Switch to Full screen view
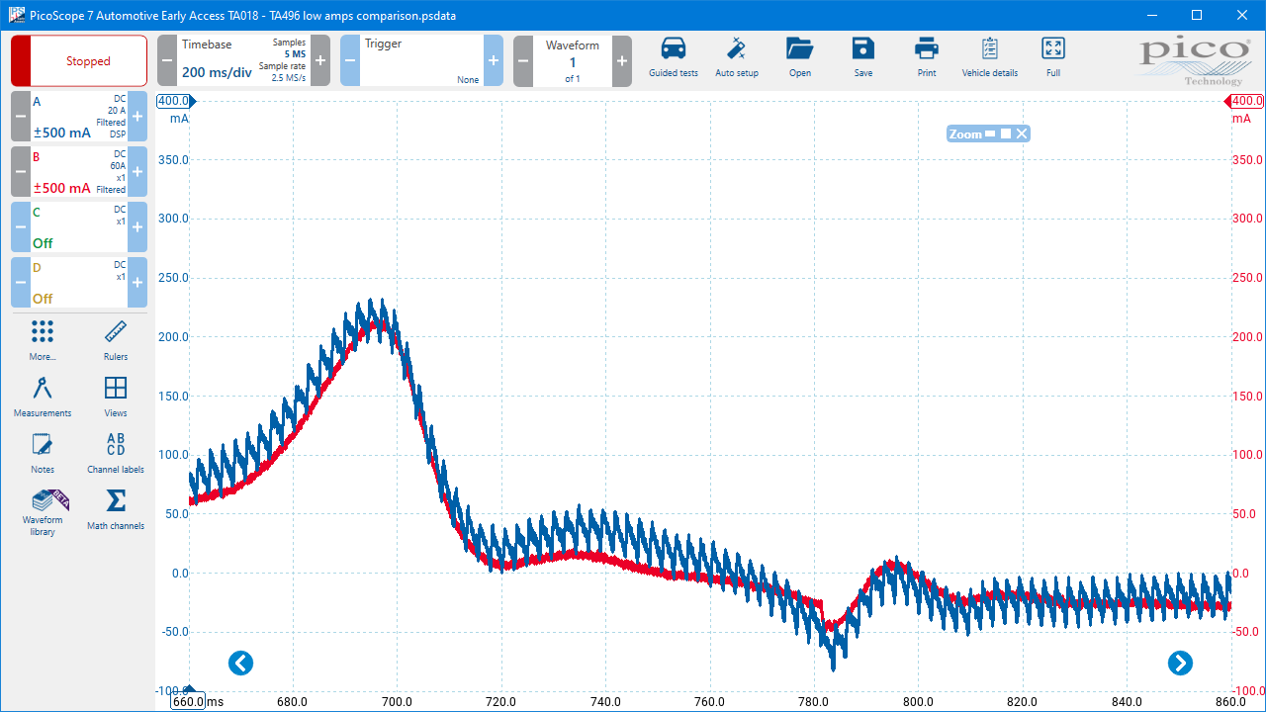This screenshot has height=712, width=1266. 1052,57
